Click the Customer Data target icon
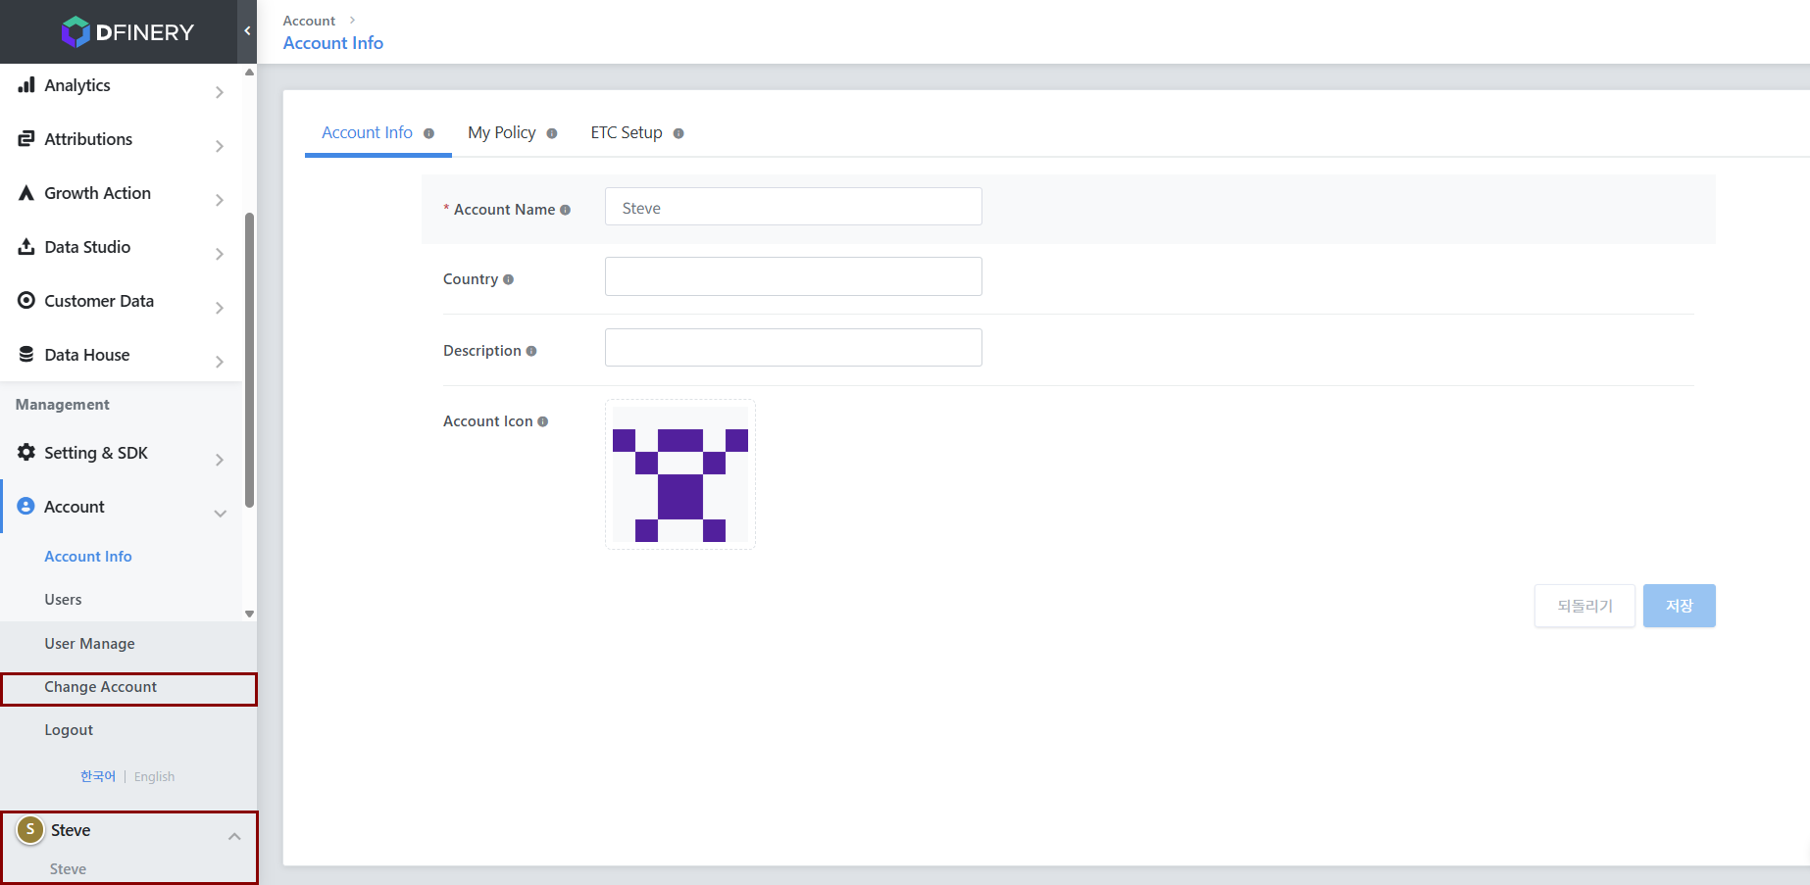 (26, 301)
